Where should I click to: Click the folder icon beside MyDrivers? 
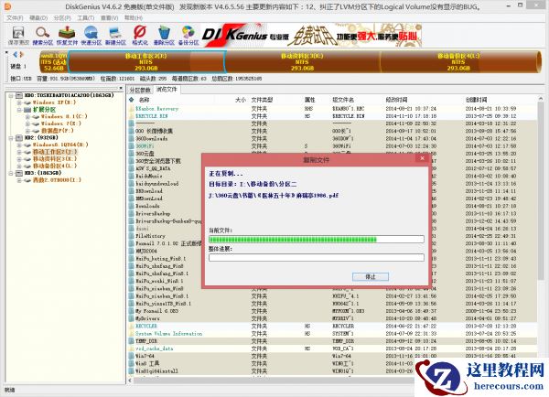131,318
